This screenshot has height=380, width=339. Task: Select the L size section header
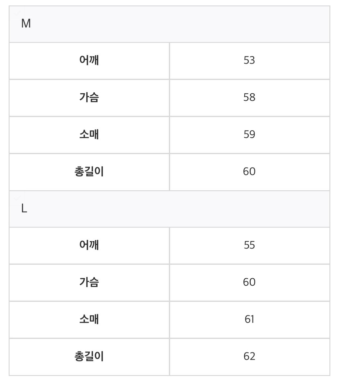coord(24,209)
